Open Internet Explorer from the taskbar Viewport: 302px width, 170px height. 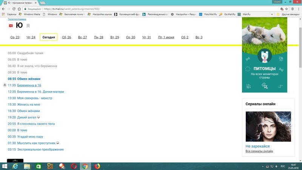pyautogui.click(x=15, y=166)
